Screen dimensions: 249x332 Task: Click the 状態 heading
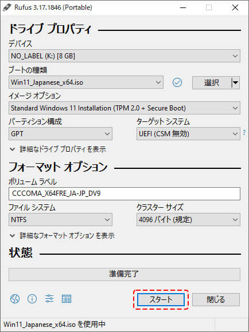[x=21, y=252]
